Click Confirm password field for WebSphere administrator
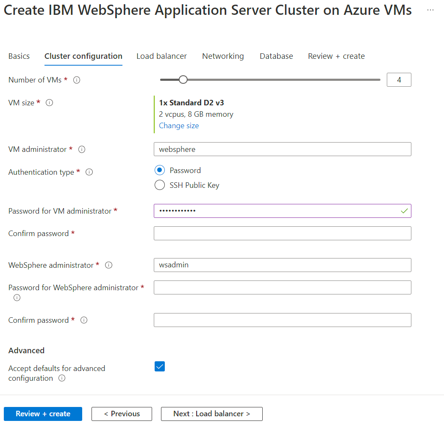 point(282,320)
